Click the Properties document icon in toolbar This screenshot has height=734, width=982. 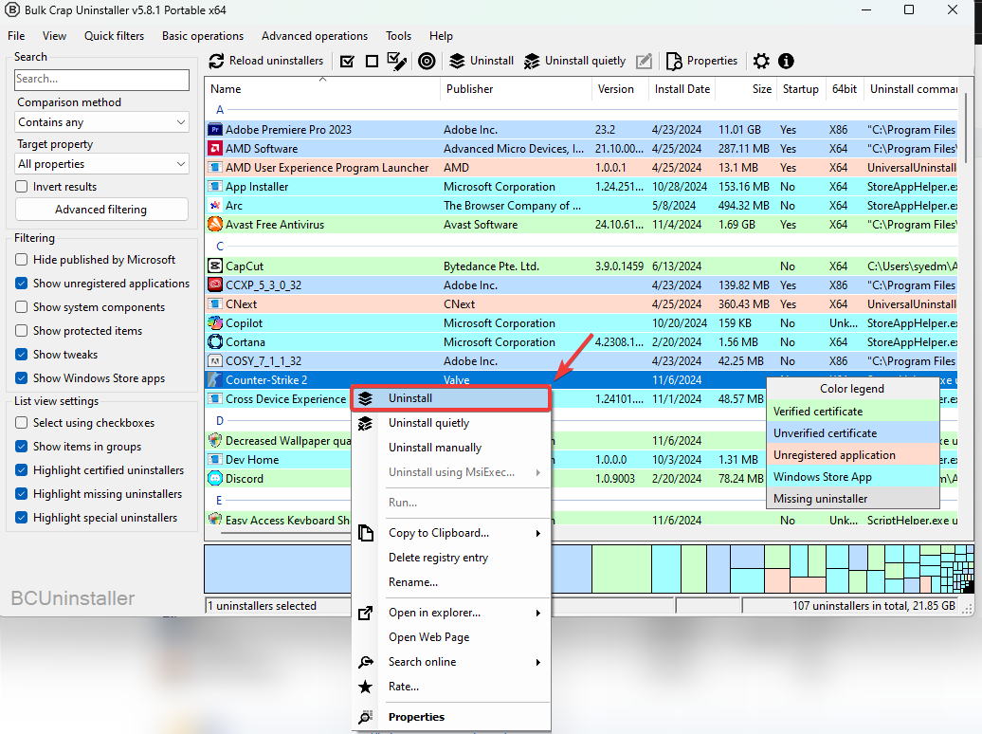pyautogui.click(x=674, y=61)
